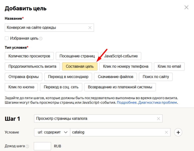Open the Подробнее link
This screenshot has height=151, width=194.
[127, 103]
